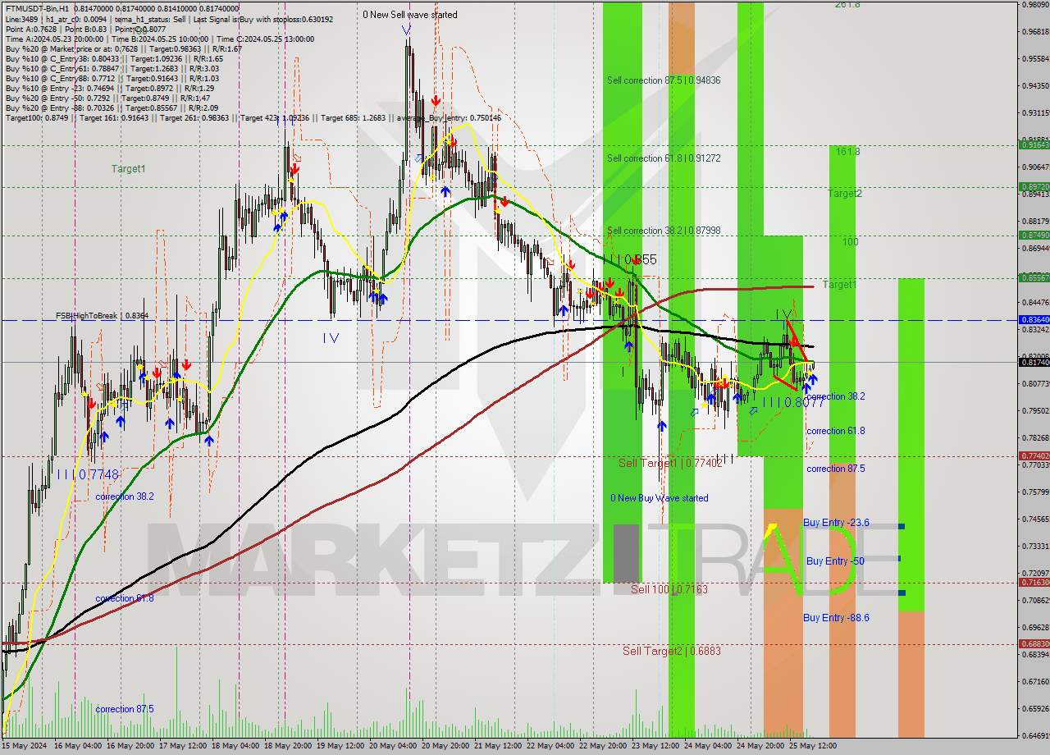Select 'Sell correction 38.2 | 0.87998' label
Viewport: 1050px width, 755px height.
click(x=664, y=231)
